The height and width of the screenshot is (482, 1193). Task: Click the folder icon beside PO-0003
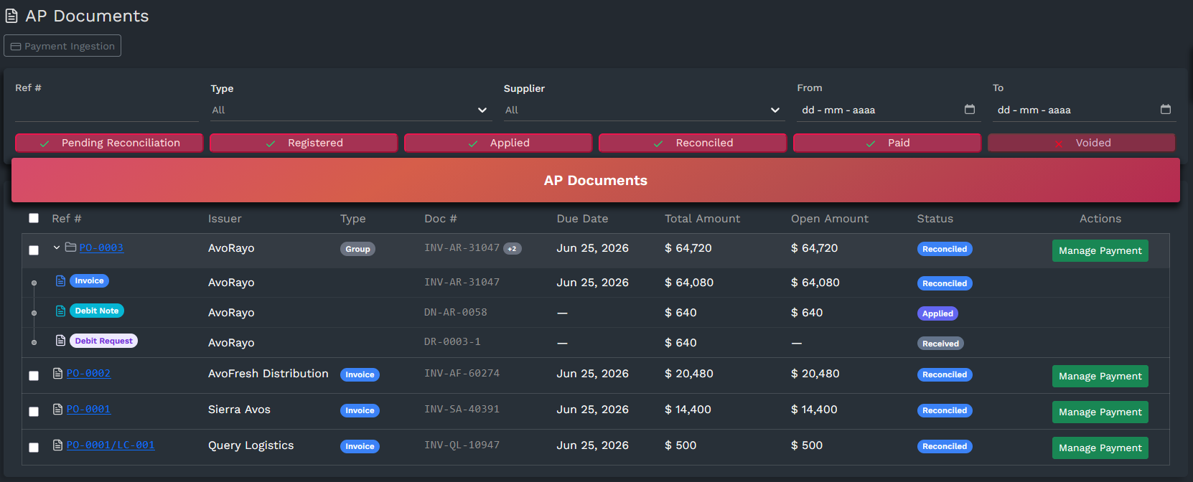pyautogui.click(x=71, y=247)
